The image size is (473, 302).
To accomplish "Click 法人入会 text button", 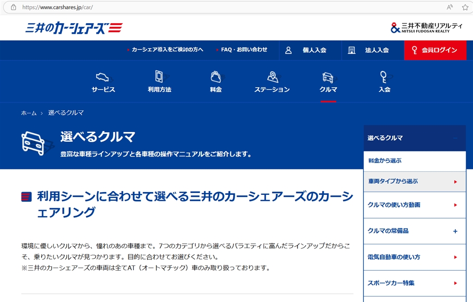I will click(377, 50).
